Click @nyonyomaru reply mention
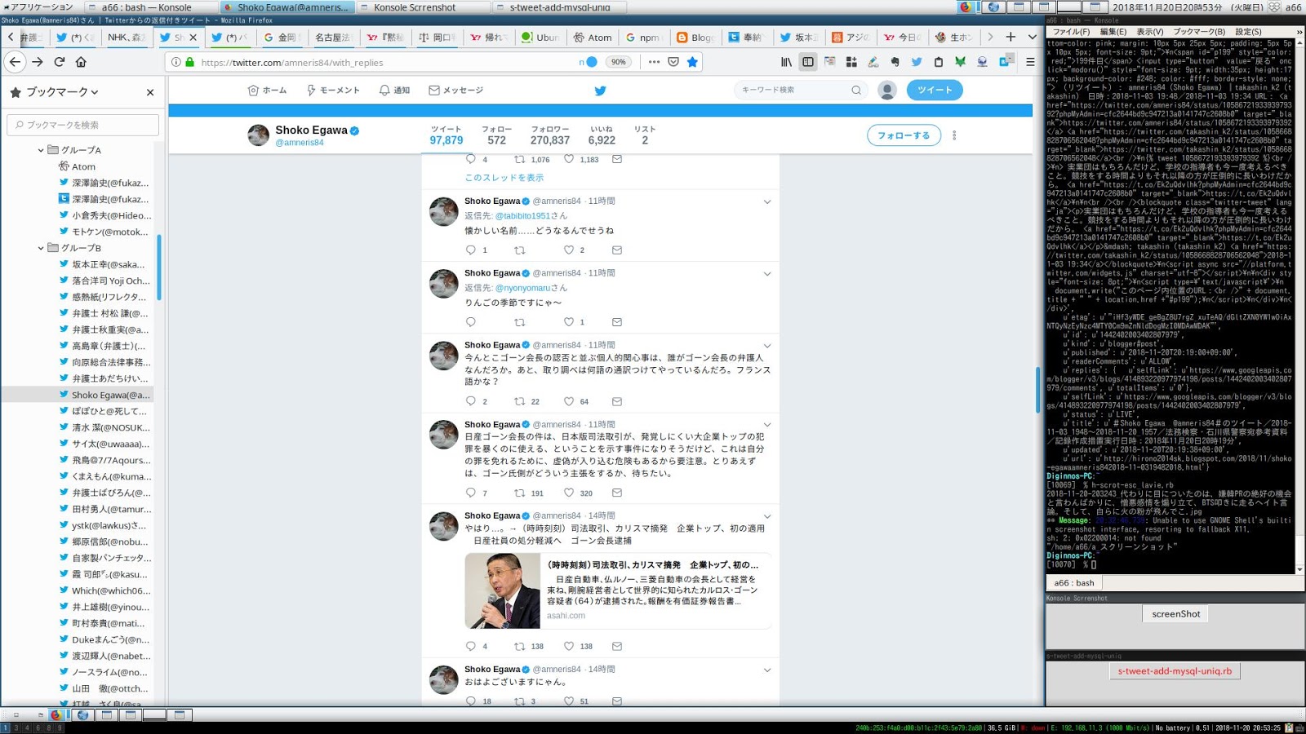This screenshot has height=734, width=1306. 522,288
